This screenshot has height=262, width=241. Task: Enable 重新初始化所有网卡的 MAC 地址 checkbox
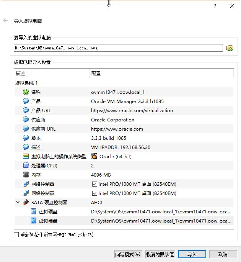pyautogui.click(x=16, y=234)
